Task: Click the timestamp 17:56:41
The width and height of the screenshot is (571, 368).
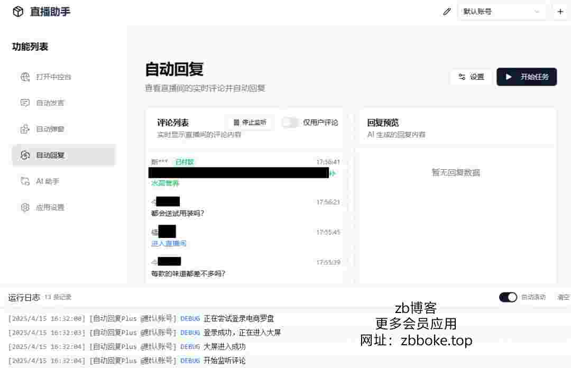Action: tap(328, 162)
